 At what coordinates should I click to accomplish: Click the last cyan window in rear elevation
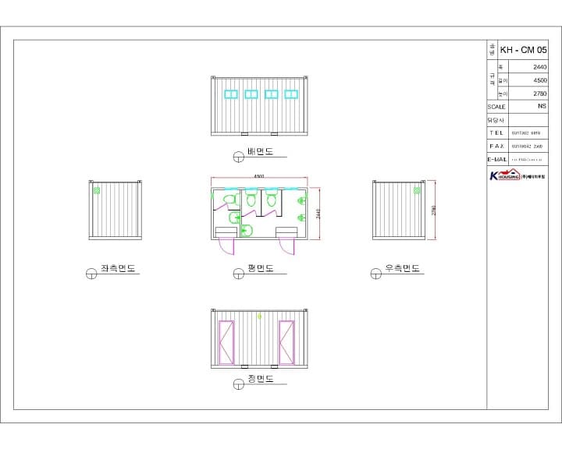291,94
